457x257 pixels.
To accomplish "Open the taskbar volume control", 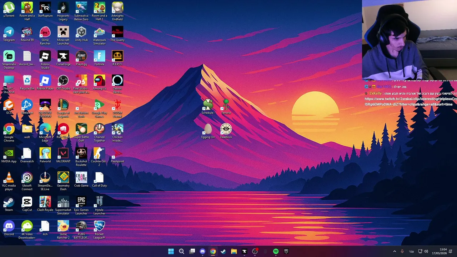I will pyautogui.click(x=426, y=251).
